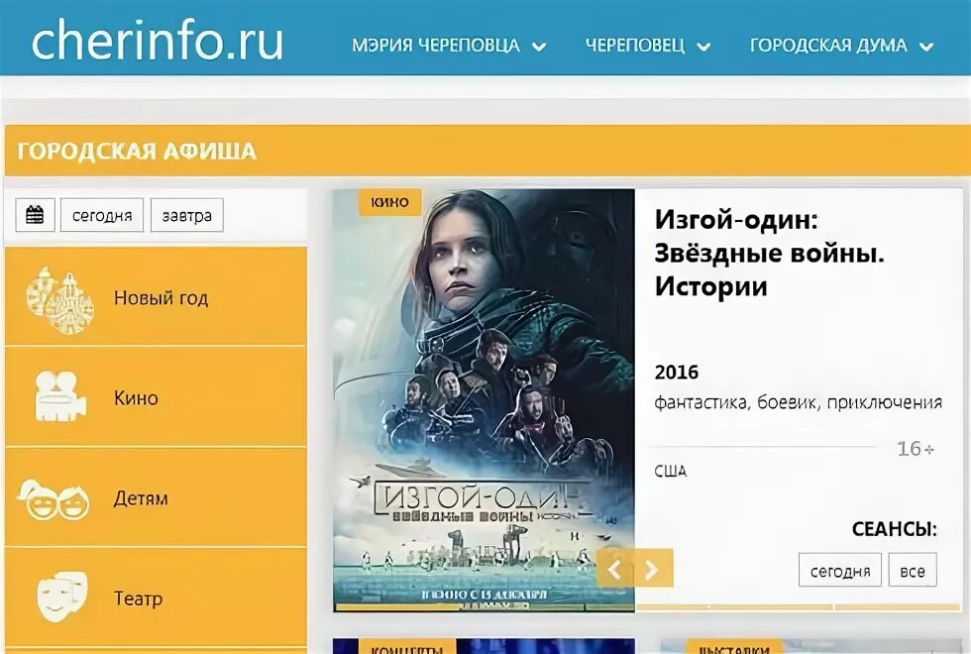Show all sessions with все button

click(x=913, y=570)
